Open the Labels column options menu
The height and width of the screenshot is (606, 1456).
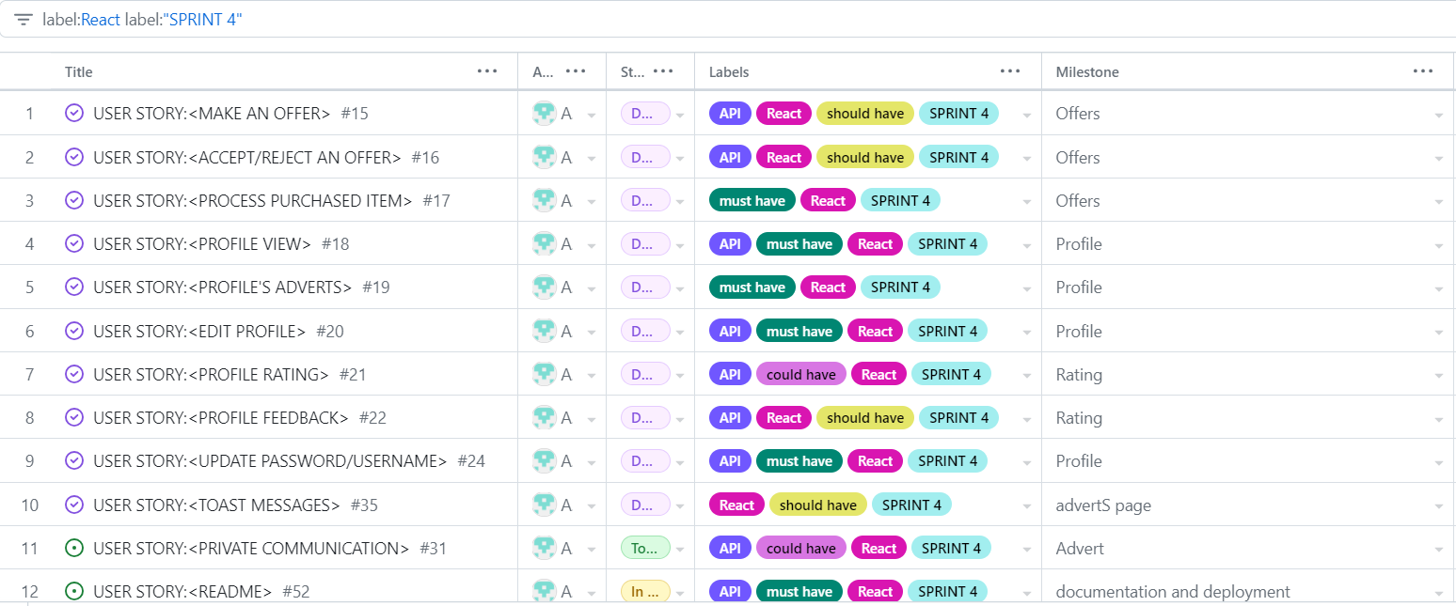(x=1009, y=70)
